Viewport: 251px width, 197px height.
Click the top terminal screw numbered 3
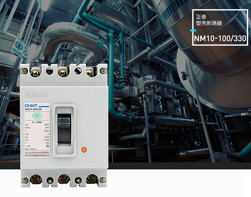(63, 73)
